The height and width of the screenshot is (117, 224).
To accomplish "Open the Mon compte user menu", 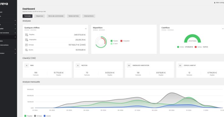I will tap(219, 2).
